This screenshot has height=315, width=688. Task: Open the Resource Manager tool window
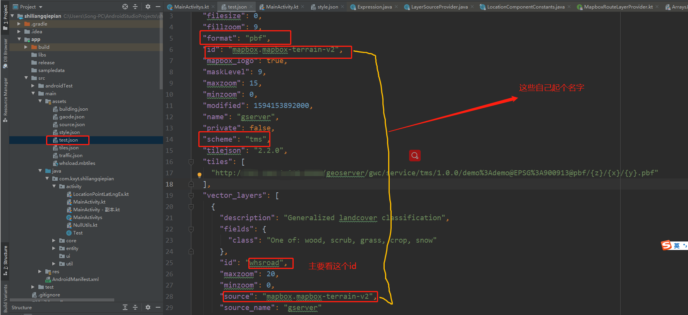pos(5,100)
